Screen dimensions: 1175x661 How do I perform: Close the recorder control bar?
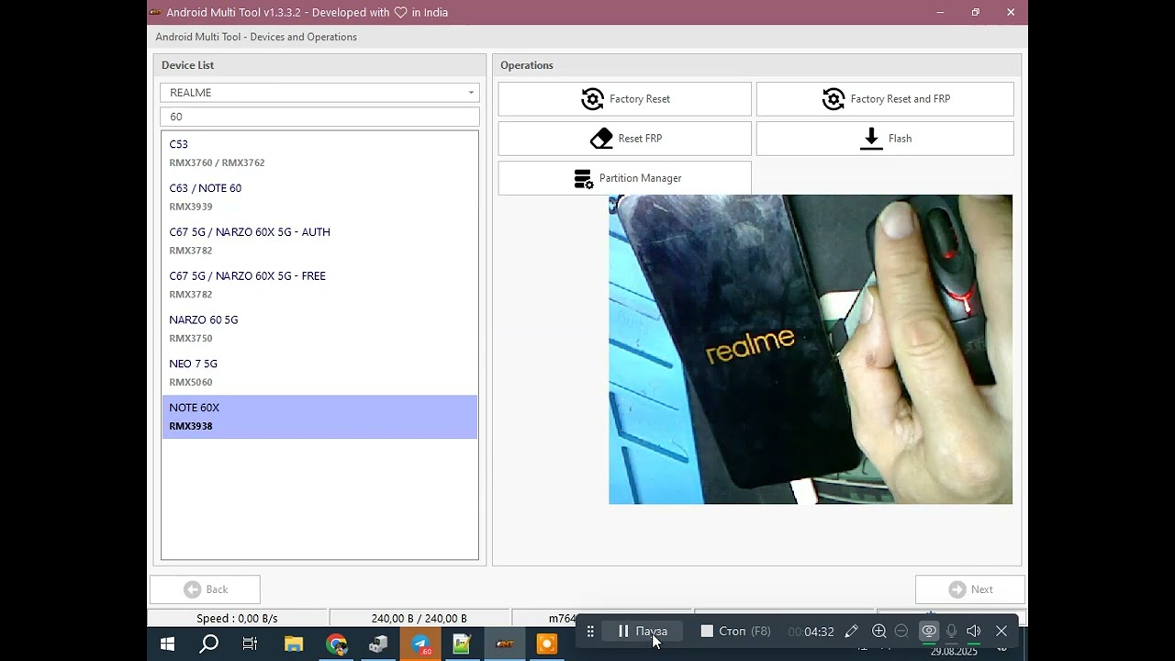(1002, 632)
